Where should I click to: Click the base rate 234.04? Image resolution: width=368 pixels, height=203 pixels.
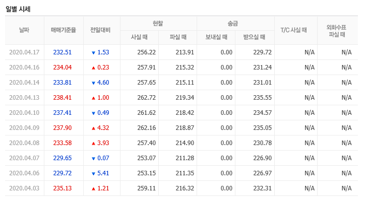(x=62, y=67)
